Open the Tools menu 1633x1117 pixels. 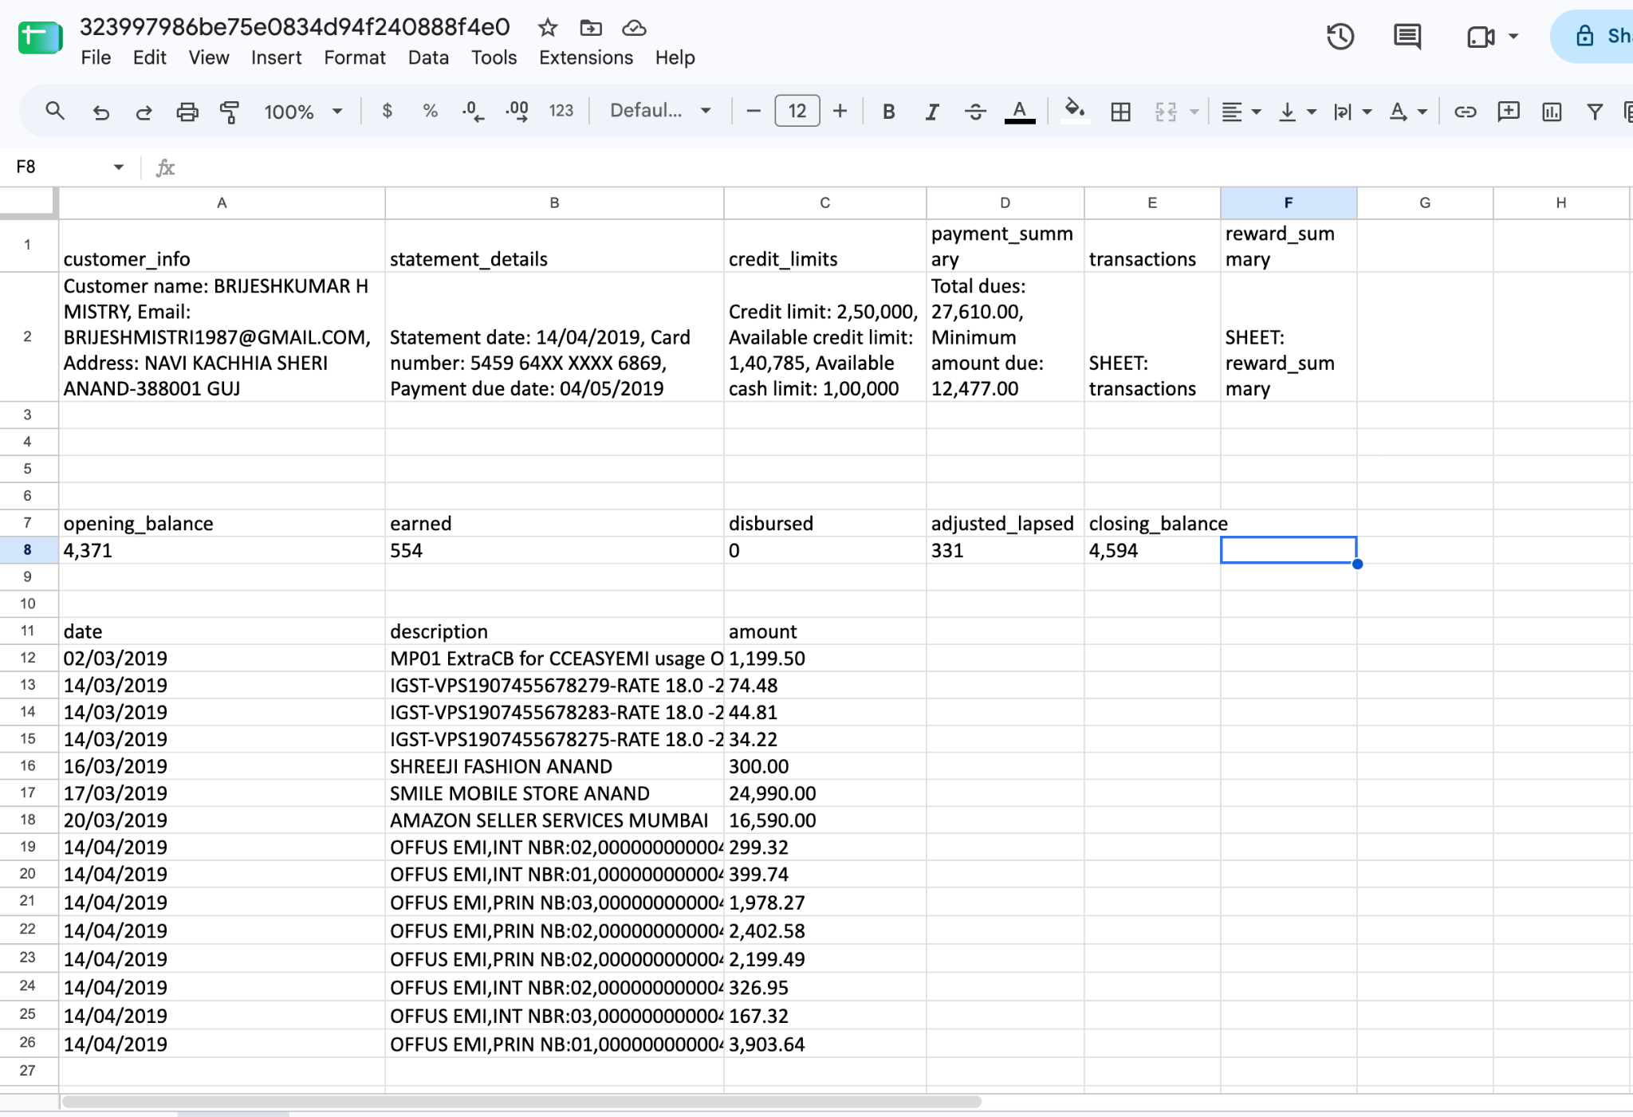tap(494, 57)
